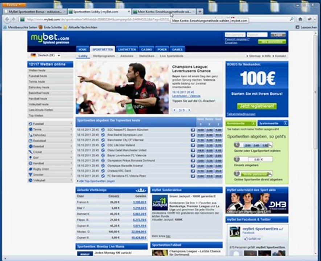Click the Jackpot 11 promotion image
Screen dimensions: 321x261
160,203
